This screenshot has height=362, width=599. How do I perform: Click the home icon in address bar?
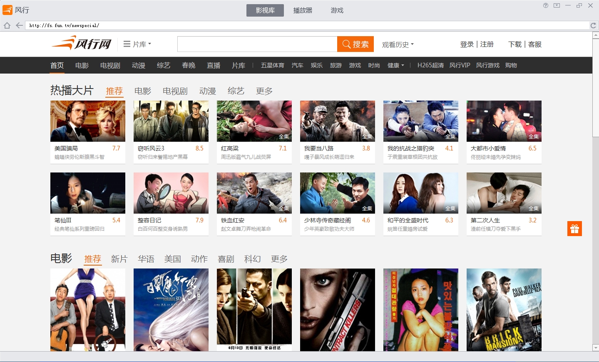[7, 25]
